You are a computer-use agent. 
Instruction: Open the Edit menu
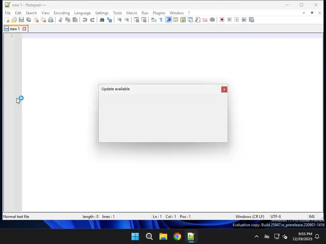(x=18, y=13)
